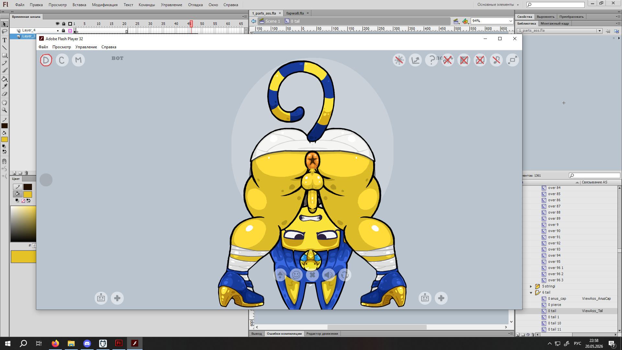Go back to Scene 1
Screen dimensions: 622x350
(270, 21)
